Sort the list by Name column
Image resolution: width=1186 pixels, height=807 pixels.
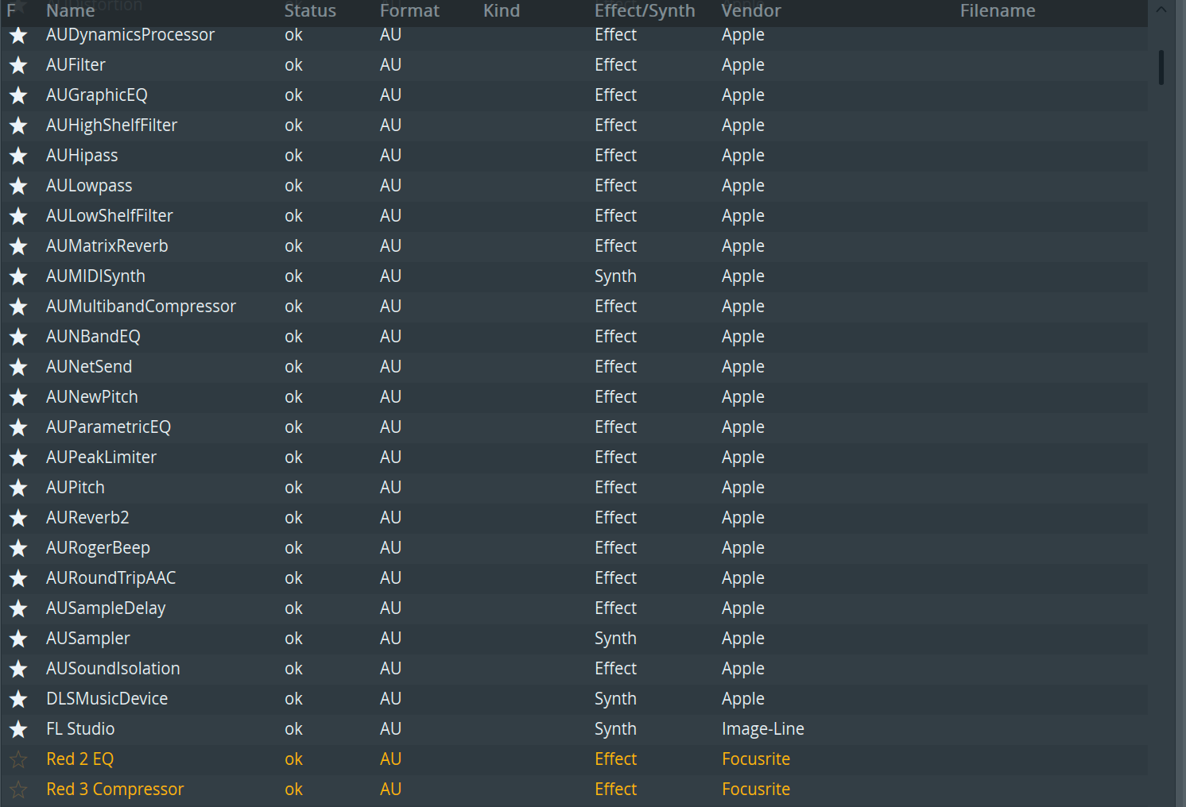(70, 11)
